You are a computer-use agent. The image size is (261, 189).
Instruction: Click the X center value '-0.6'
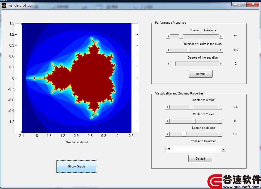pos(235,107)
